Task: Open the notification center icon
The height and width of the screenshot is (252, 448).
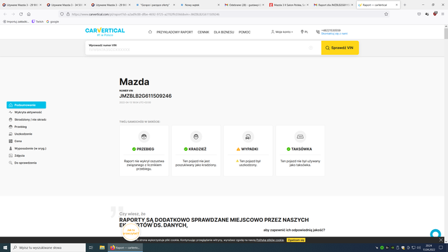Action: (441, 247)
